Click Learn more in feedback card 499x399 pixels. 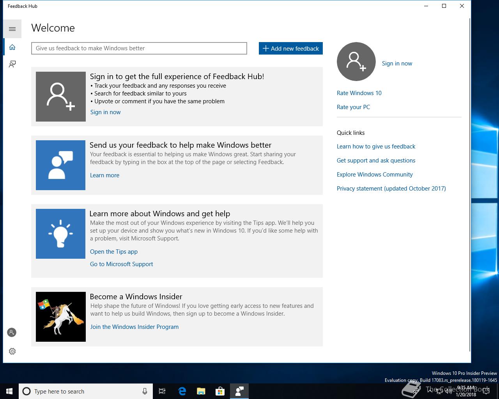(x=104, y=175)
